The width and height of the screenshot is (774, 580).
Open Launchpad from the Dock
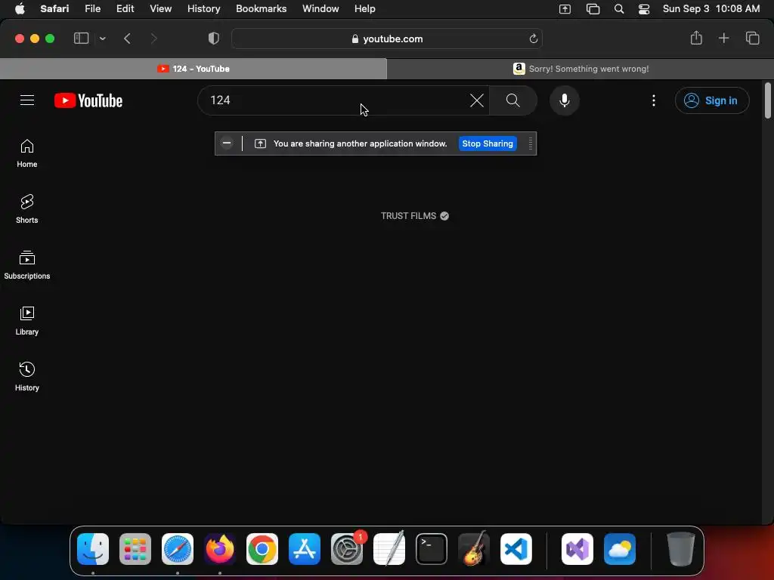coord(135,549)
